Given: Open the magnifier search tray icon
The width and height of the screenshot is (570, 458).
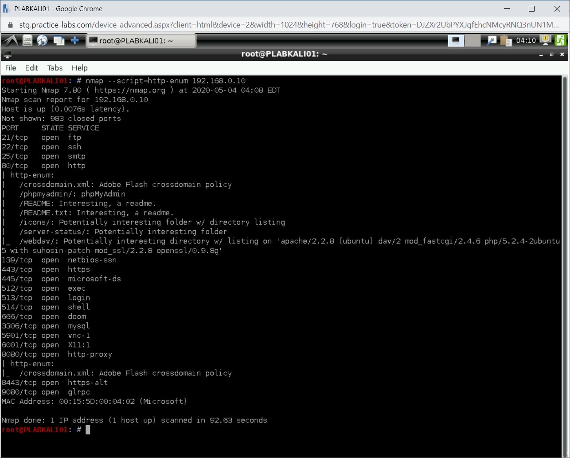Looking at the screenshot, I should click(x=492, y=41).
